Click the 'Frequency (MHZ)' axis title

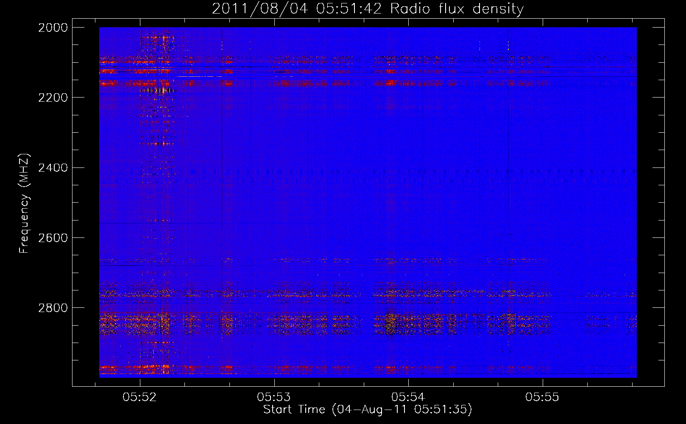pyautogui.click(x=24, y=204)
